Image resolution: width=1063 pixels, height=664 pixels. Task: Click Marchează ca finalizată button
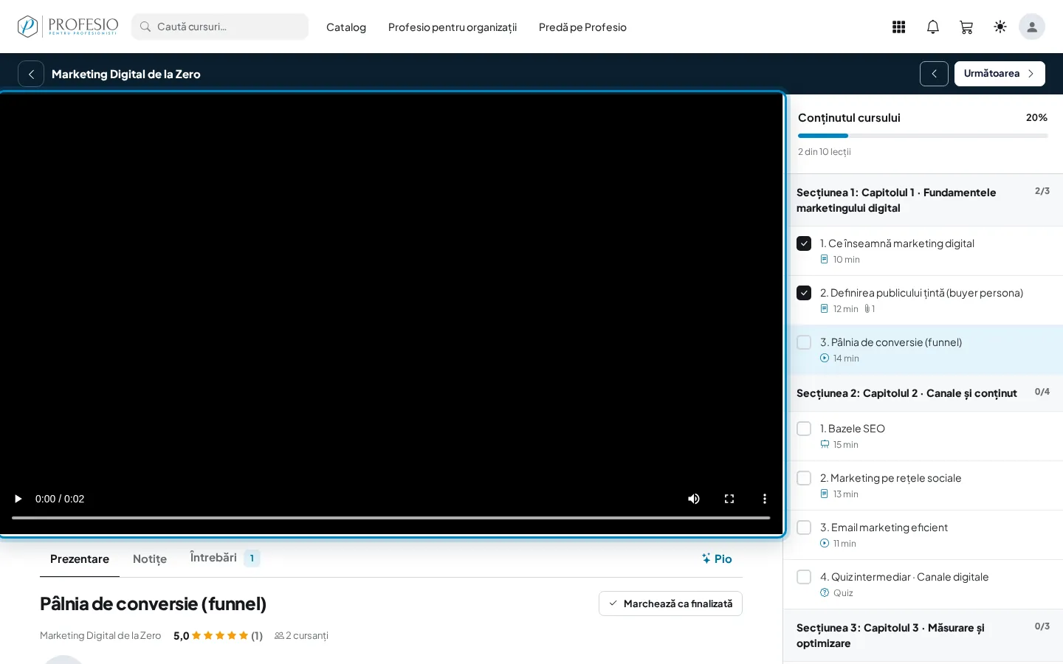pos(670,604)
